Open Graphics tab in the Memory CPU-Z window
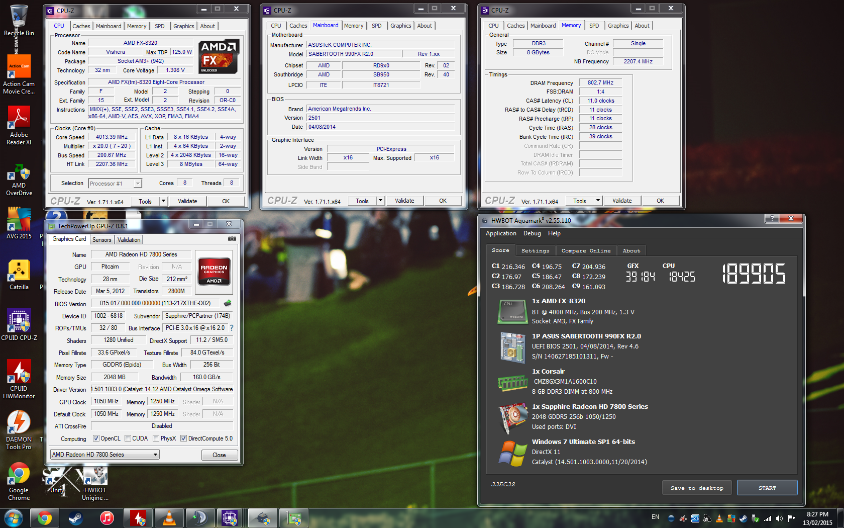Viewport: 844px width, 528px height. click(618, 26)
